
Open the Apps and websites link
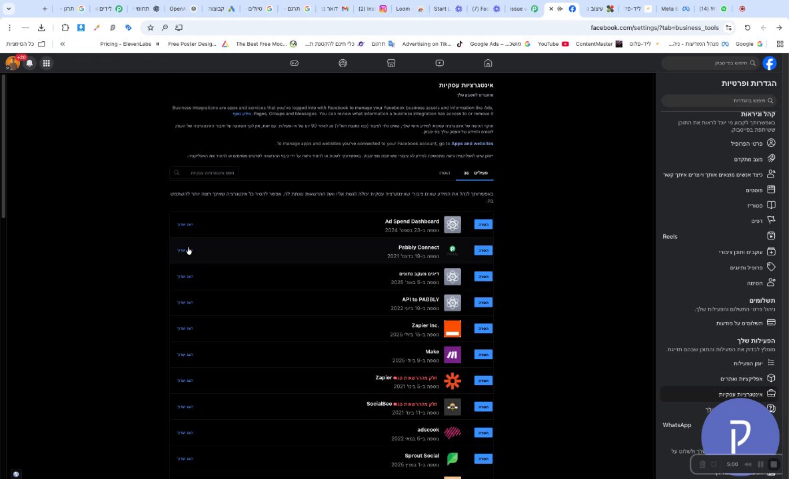point(472,144)
